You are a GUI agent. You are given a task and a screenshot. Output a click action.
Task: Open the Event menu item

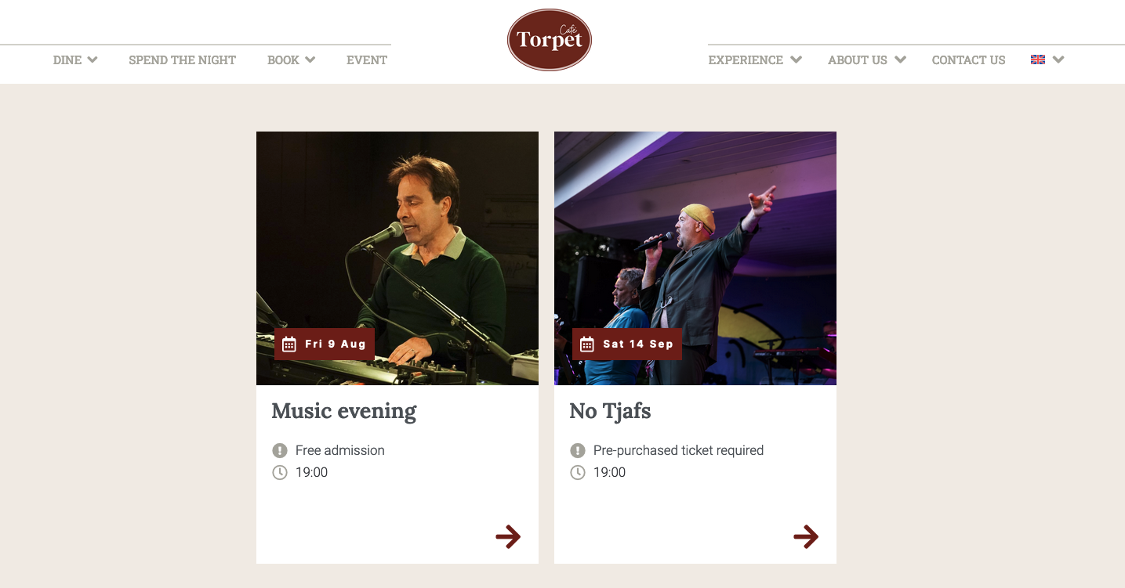coord(367,60)
